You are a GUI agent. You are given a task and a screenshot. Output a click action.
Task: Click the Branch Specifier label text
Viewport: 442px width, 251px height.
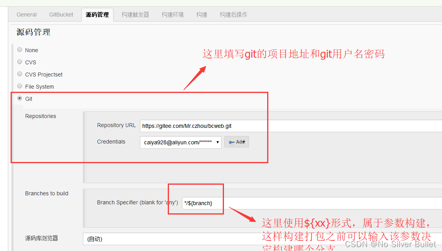(137, 202)
